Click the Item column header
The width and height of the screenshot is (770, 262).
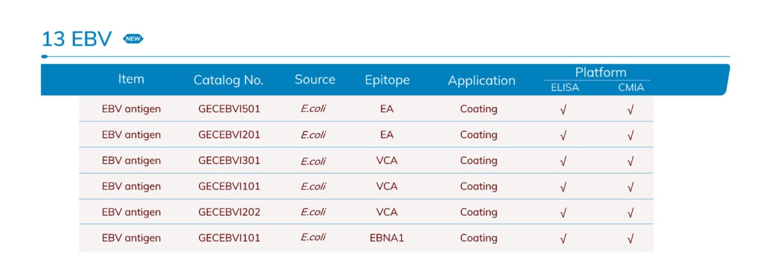131,79
